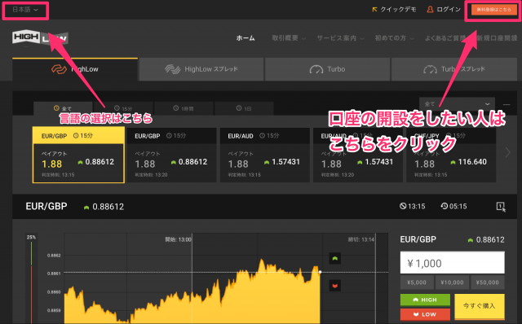Click the ログイン user icon
This screenshot has width=522, height=324.
point(430,10)
